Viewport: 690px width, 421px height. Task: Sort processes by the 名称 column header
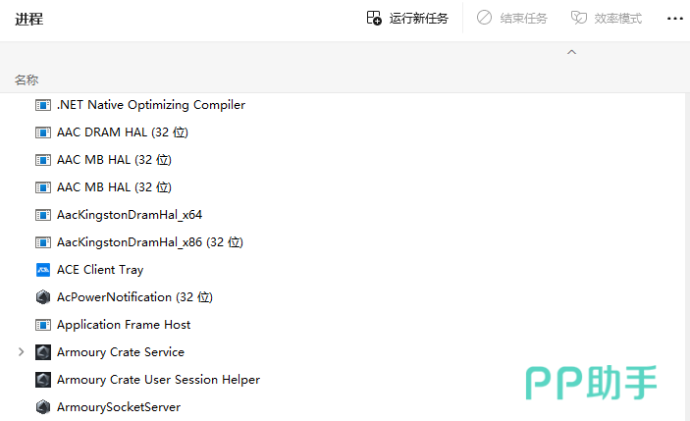(x=27, y=79)
